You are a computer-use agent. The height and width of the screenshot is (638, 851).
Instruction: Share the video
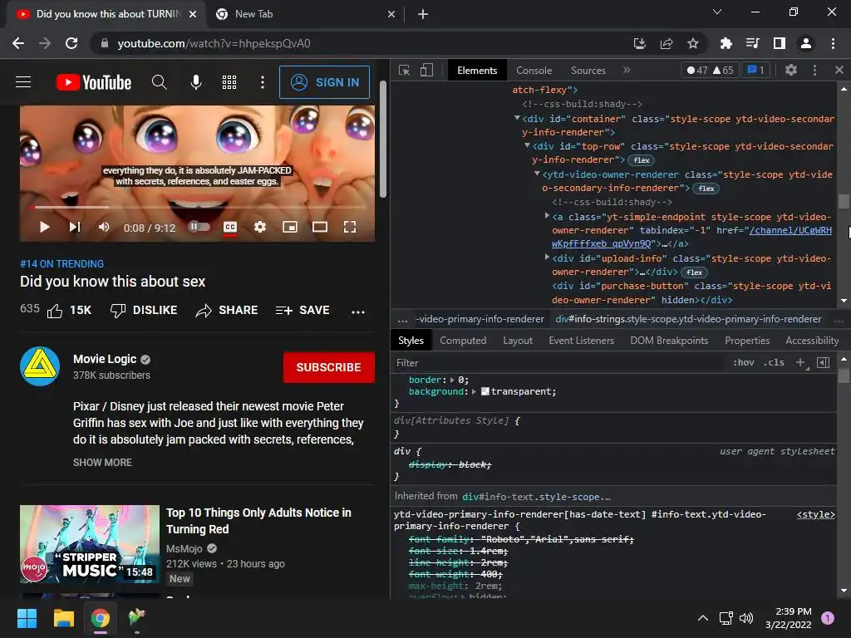226,311
